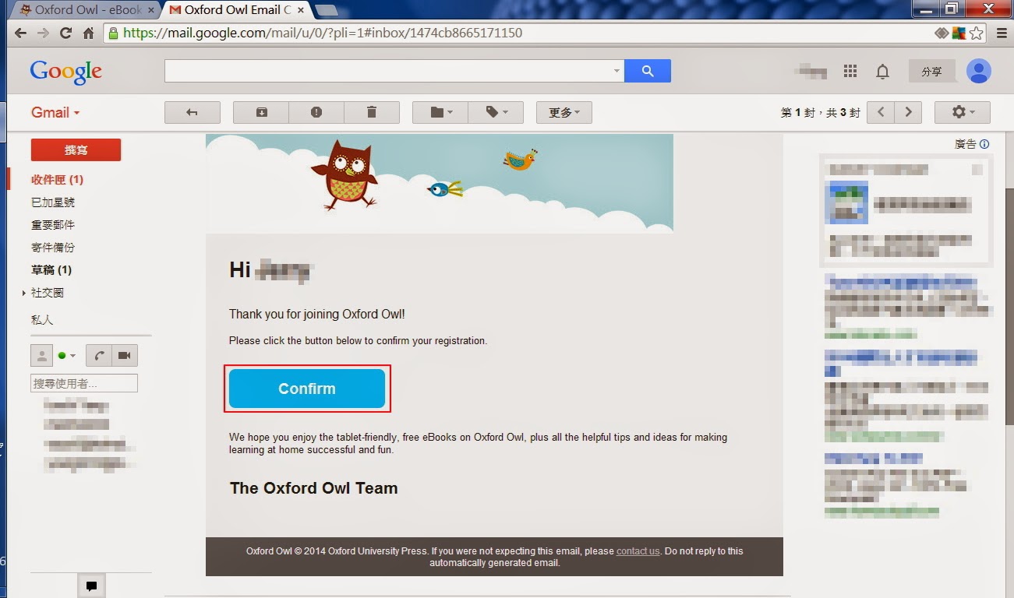Click the blue Gmail search button

(x=648, y=71)
